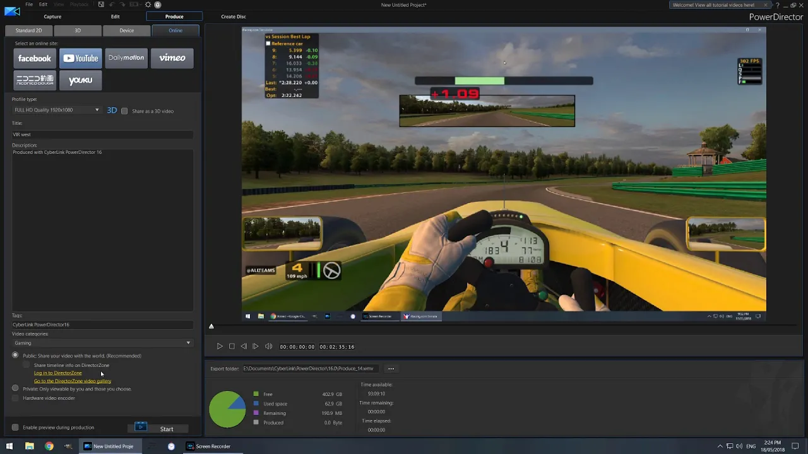Open Device output tab
The width and height of the screenshot is (808, 454).
point(127,30)
